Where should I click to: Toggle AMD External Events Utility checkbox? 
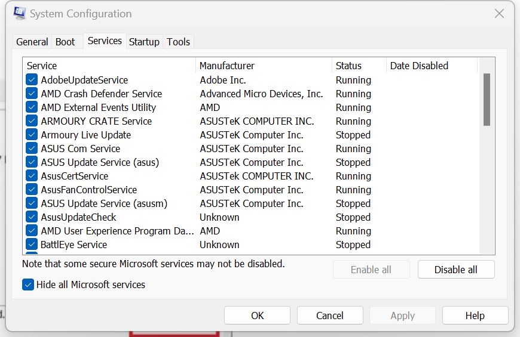(x=32, y=107)
